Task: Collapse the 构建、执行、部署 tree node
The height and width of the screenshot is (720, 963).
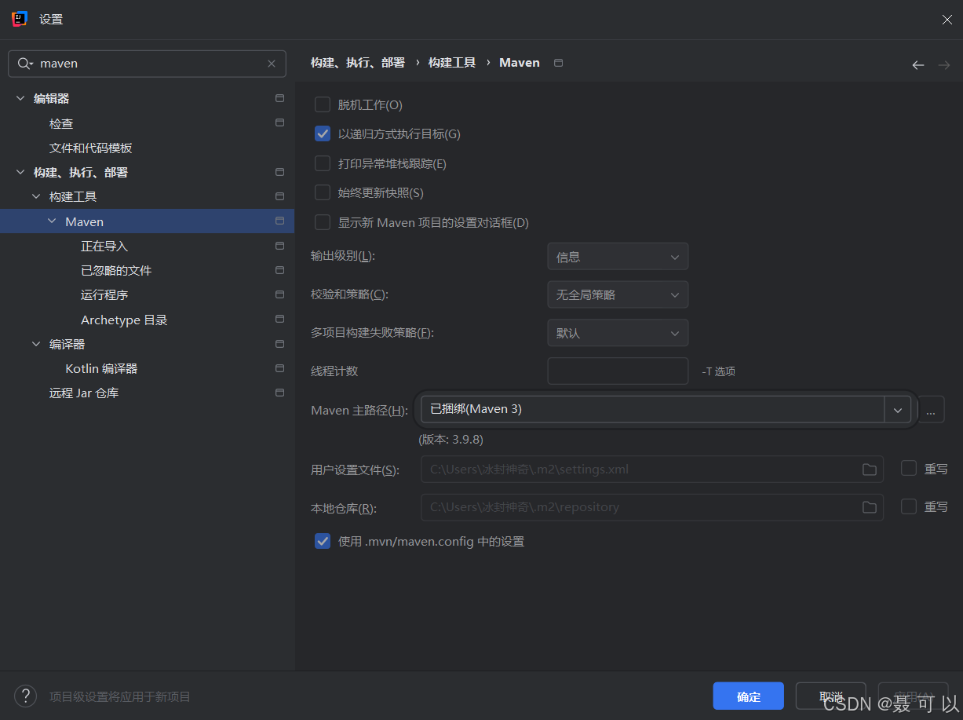Action: (x=20, y=172)
